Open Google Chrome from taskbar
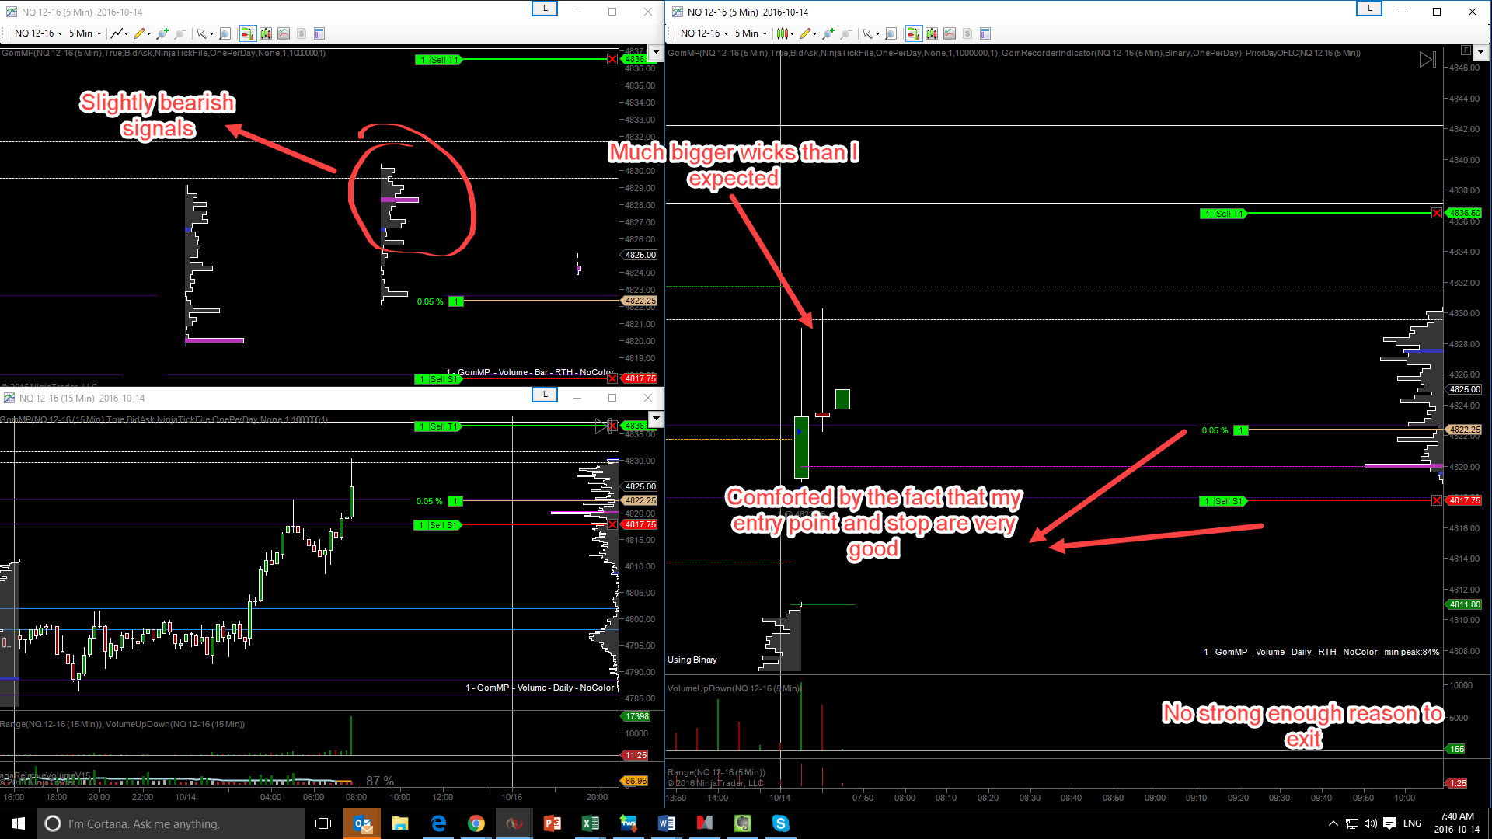The width and height of the screenshot is (1492, 839). tap(476, 823)
